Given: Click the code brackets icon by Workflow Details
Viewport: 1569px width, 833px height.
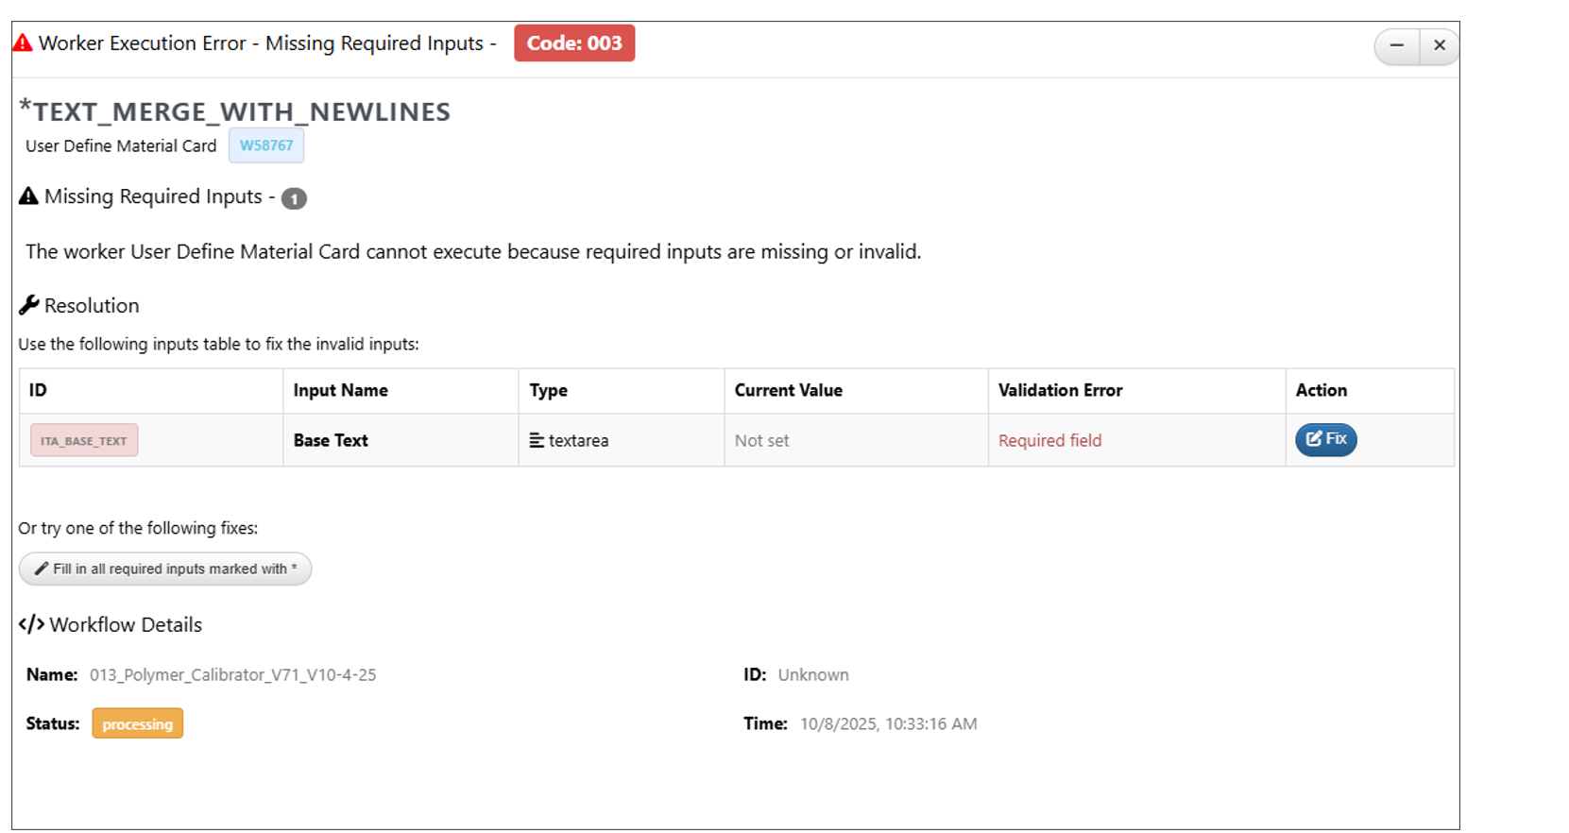Looking at the screenshot, I should click(x=31, y=624).
